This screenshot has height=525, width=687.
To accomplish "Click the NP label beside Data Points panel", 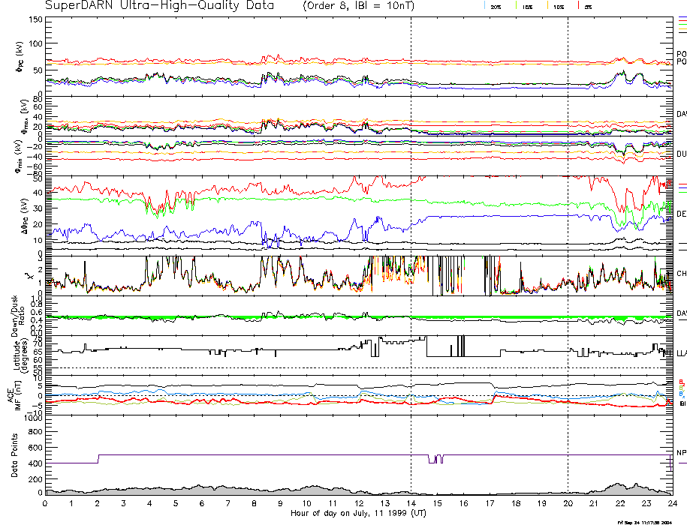I will click(x=681, y=453).
